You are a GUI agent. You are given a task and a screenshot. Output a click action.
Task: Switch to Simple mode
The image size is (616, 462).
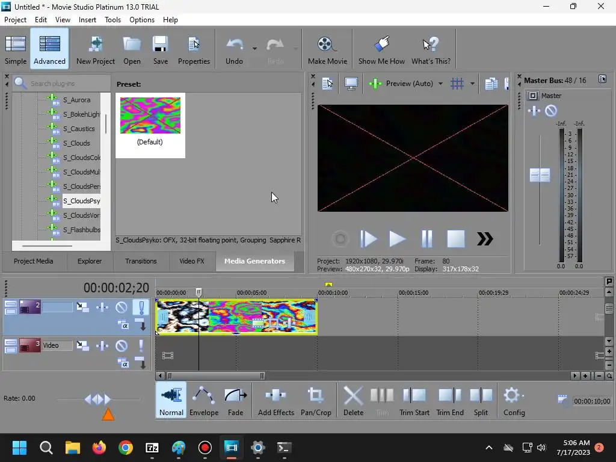(x=16, y=49)
